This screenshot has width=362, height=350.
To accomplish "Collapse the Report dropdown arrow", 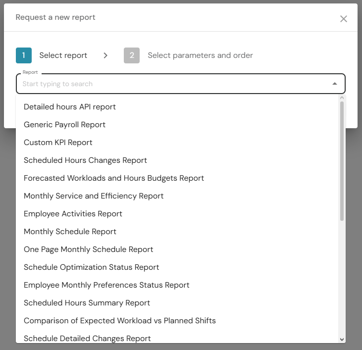I will [x=335, y=84].
